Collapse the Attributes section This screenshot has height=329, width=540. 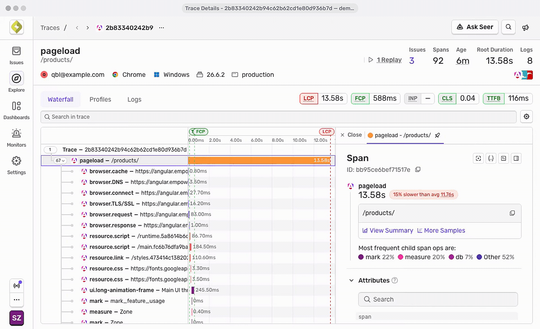(351, 280)
